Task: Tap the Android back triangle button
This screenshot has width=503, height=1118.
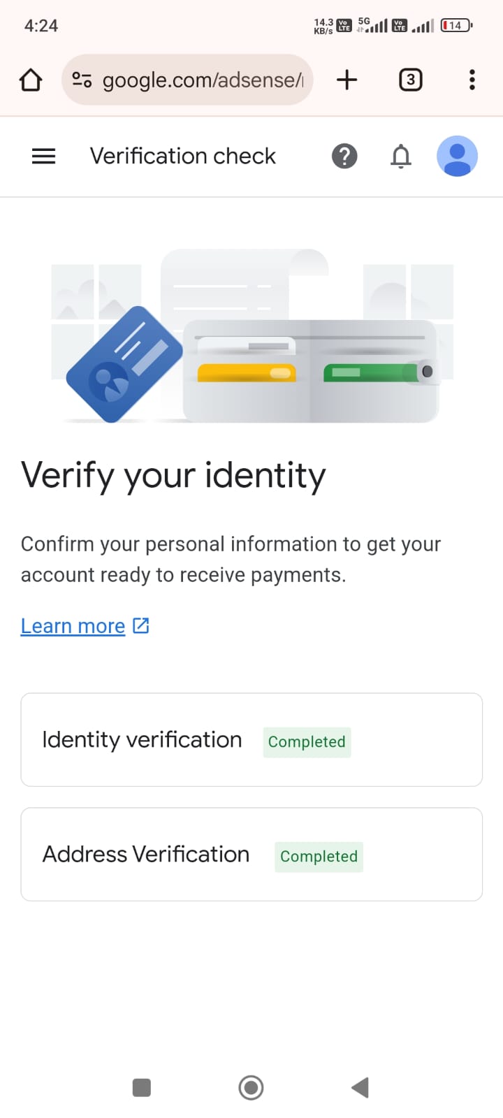Action: click(x=360, y=1087)
